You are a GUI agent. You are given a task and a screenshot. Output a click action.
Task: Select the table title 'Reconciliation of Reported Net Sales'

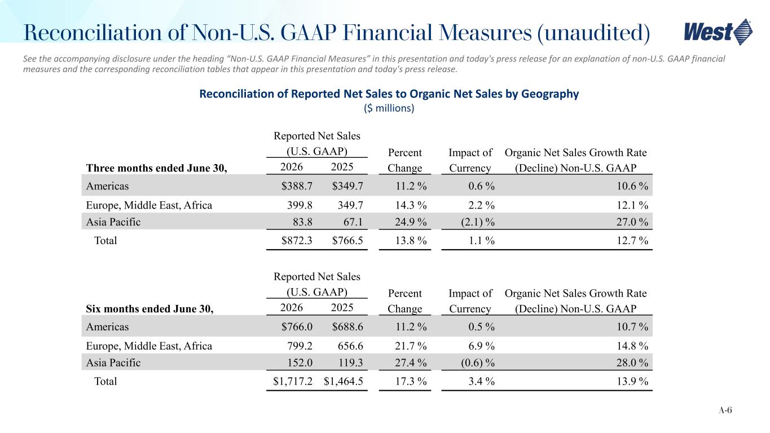coord(389,94)
